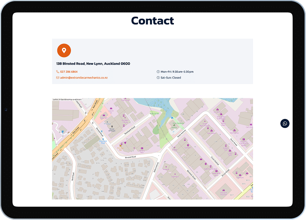Click the clock icon next to Mon–Fri hours
This screenshot has height=220, width=306.
[x=158, y=72]
